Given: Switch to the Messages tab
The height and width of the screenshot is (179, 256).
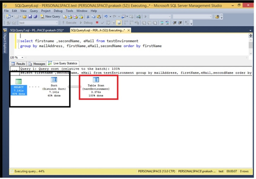Looking at the screenshot, I should coord(37,64).
